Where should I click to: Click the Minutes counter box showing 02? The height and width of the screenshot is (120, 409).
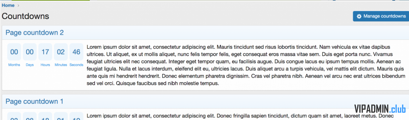pyautogui.click(x=61, y=52)
